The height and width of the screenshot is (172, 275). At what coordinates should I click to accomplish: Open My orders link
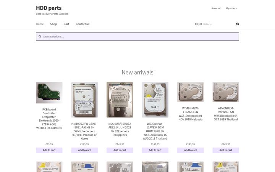(x=231, y=8)
